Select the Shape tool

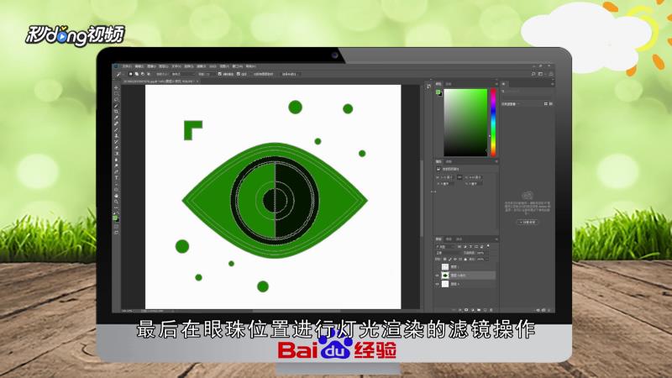(116, 190)
